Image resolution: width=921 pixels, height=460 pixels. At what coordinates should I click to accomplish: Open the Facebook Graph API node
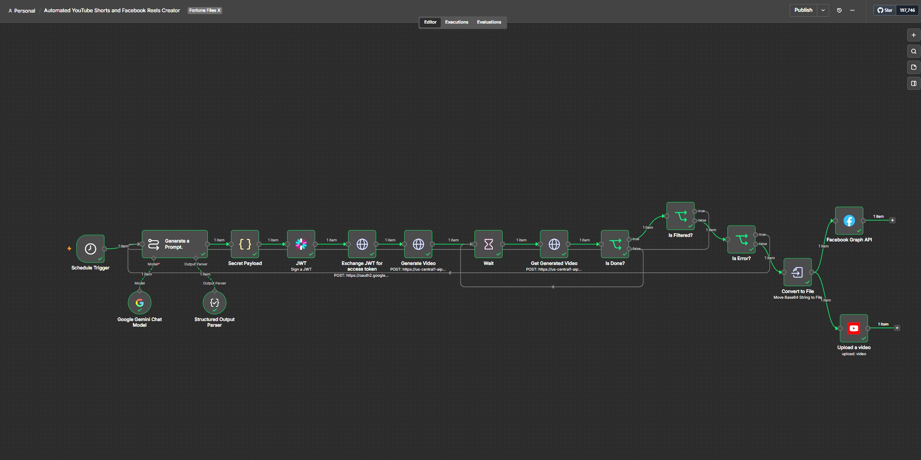pyautogui.click(x=849, y=221)
